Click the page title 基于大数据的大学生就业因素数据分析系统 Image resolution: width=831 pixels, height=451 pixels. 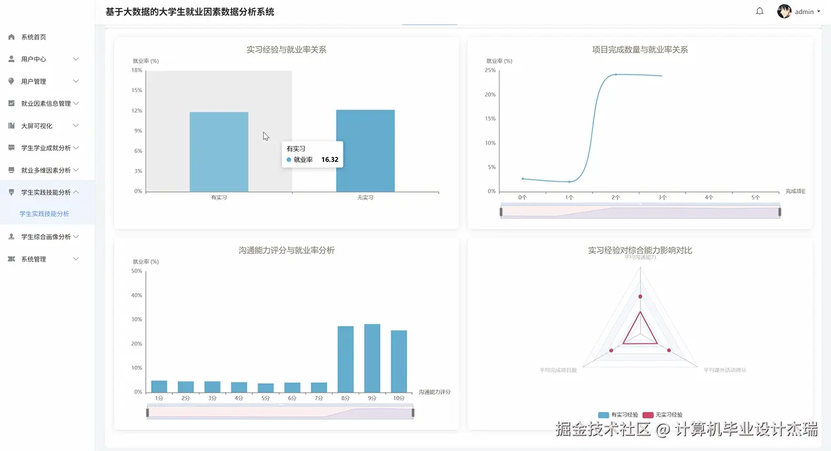pos(190,12)
